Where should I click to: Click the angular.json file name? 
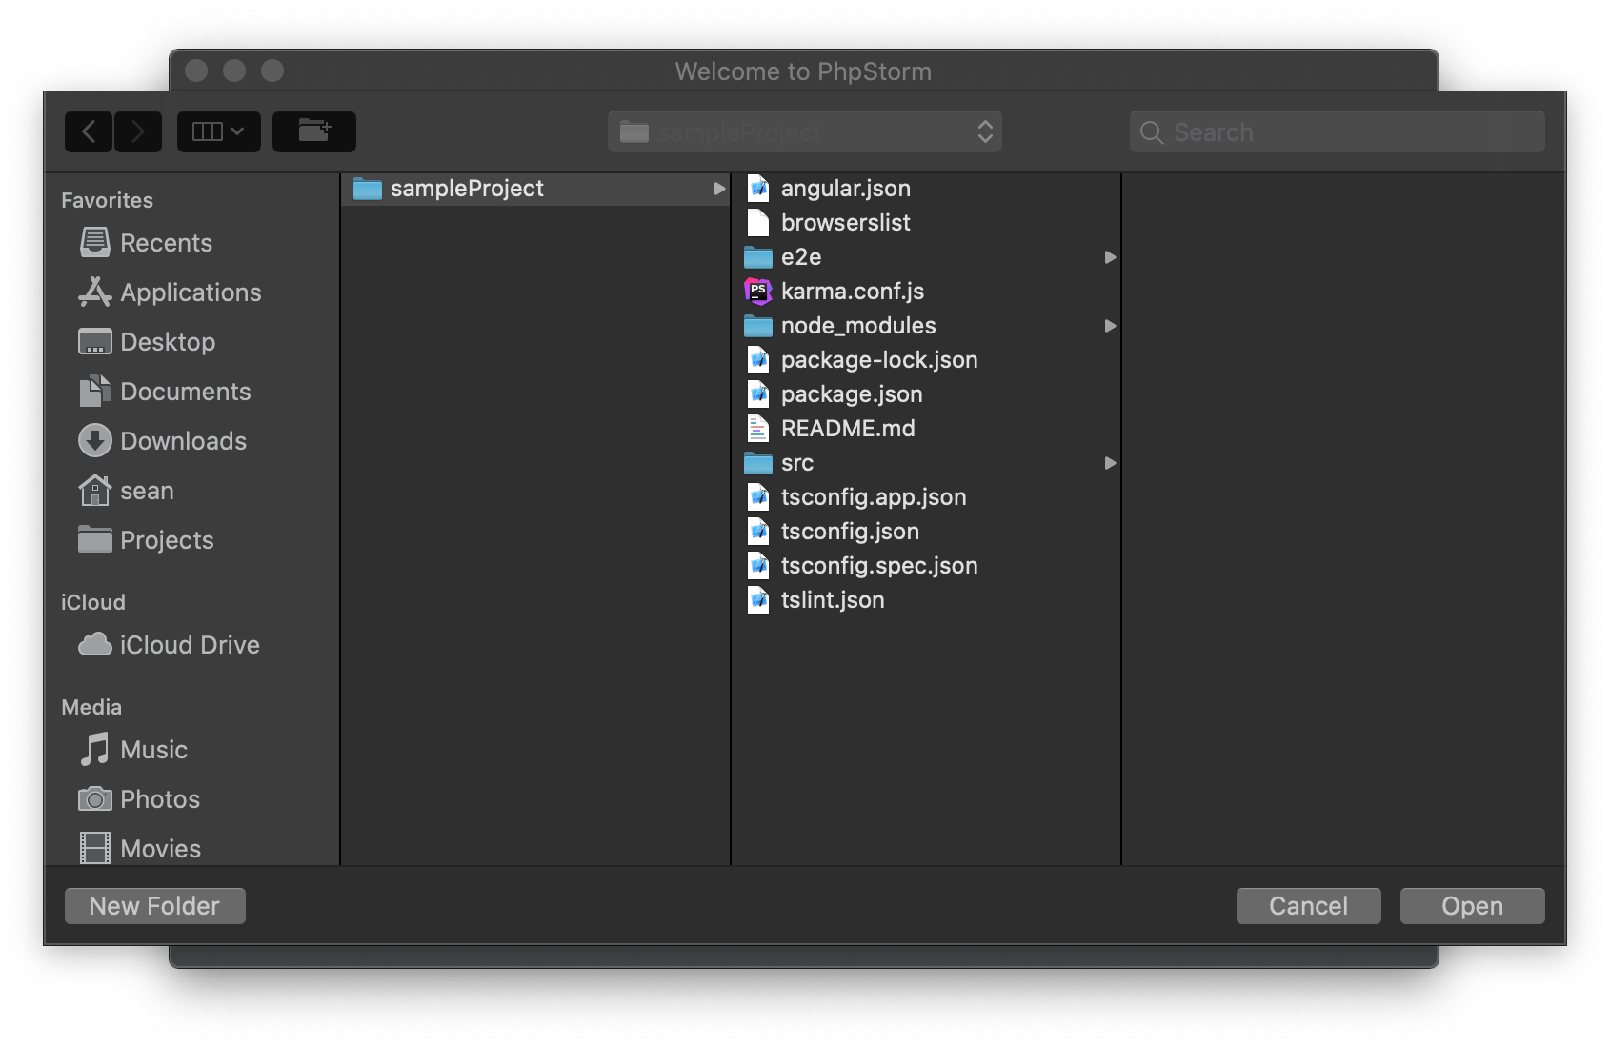tap(846, 189)
